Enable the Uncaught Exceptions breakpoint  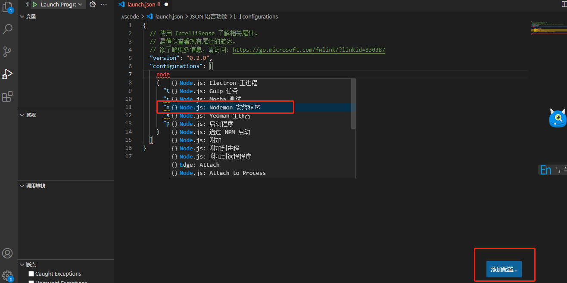[31, 281]
